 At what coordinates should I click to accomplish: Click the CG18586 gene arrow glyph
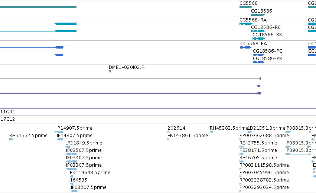258,15
